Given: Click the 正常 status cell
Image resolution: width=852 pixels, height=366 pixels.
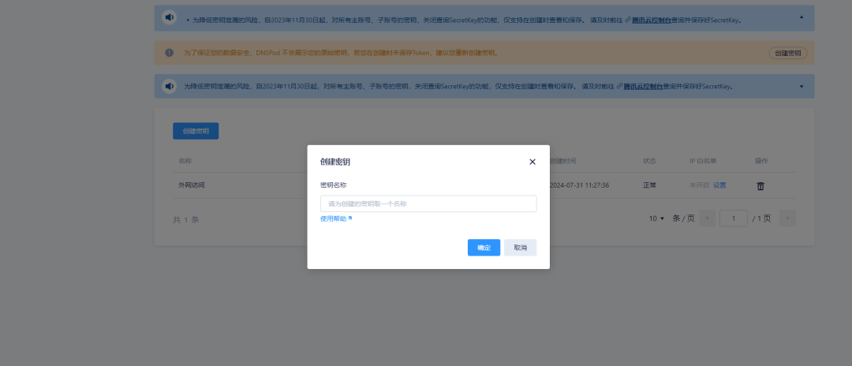Looking at the screenshot, I should point(649,185).
